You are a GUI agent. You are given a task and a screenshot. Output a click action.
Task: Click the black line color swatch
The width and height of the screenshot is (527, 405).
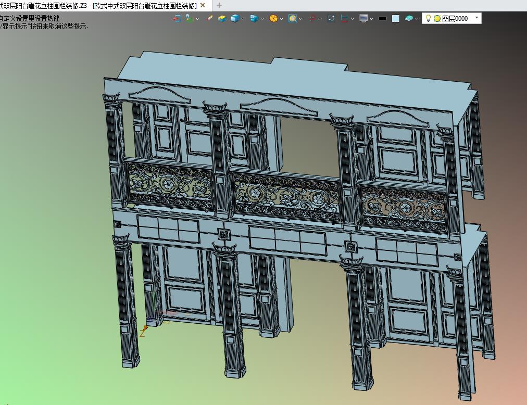(382, 19)
